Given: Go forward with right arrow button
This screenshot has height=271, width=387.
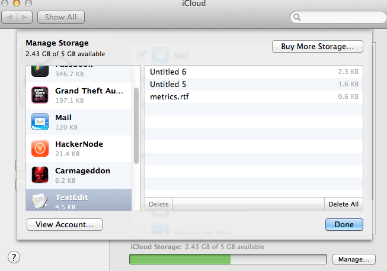Looking at the screenshot, I should tap(24, 17).
